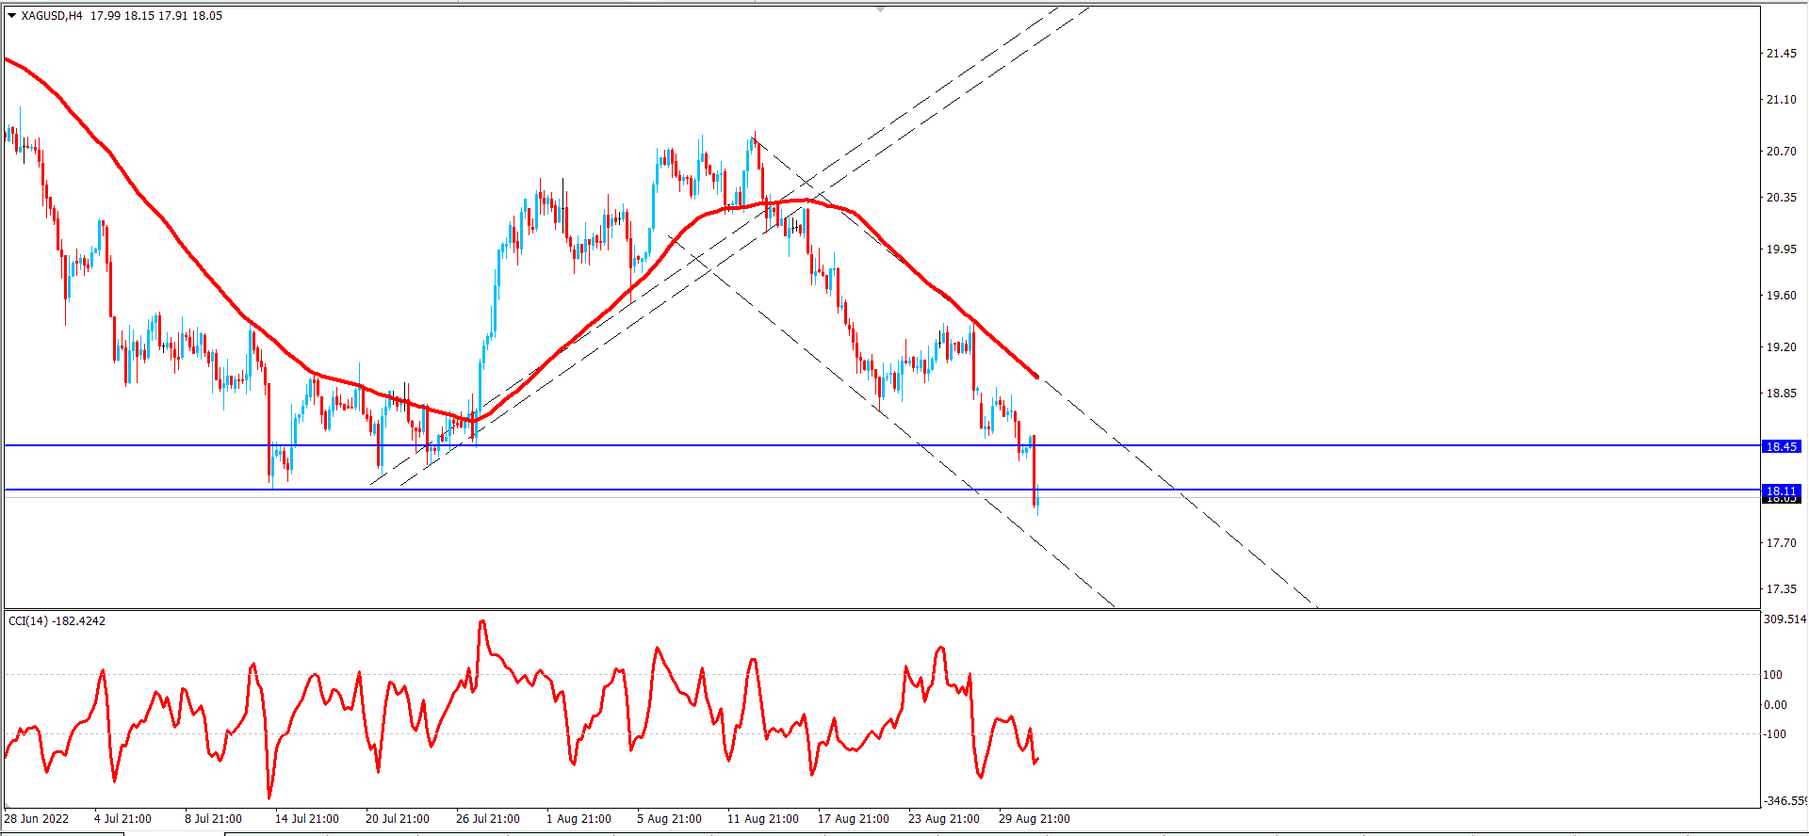Select the blue 18.45 price label

(1781, 446)
